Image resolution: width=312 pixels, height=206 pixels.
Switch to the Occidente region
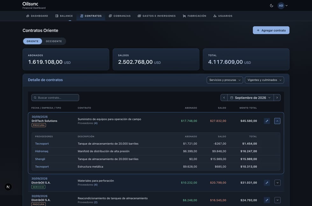click(x=54, y=41)
